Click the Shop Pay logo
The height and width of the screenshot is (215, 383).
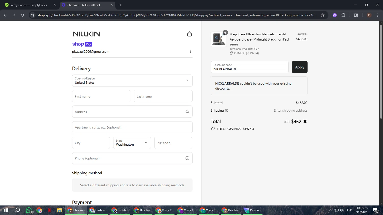point(82,44)
